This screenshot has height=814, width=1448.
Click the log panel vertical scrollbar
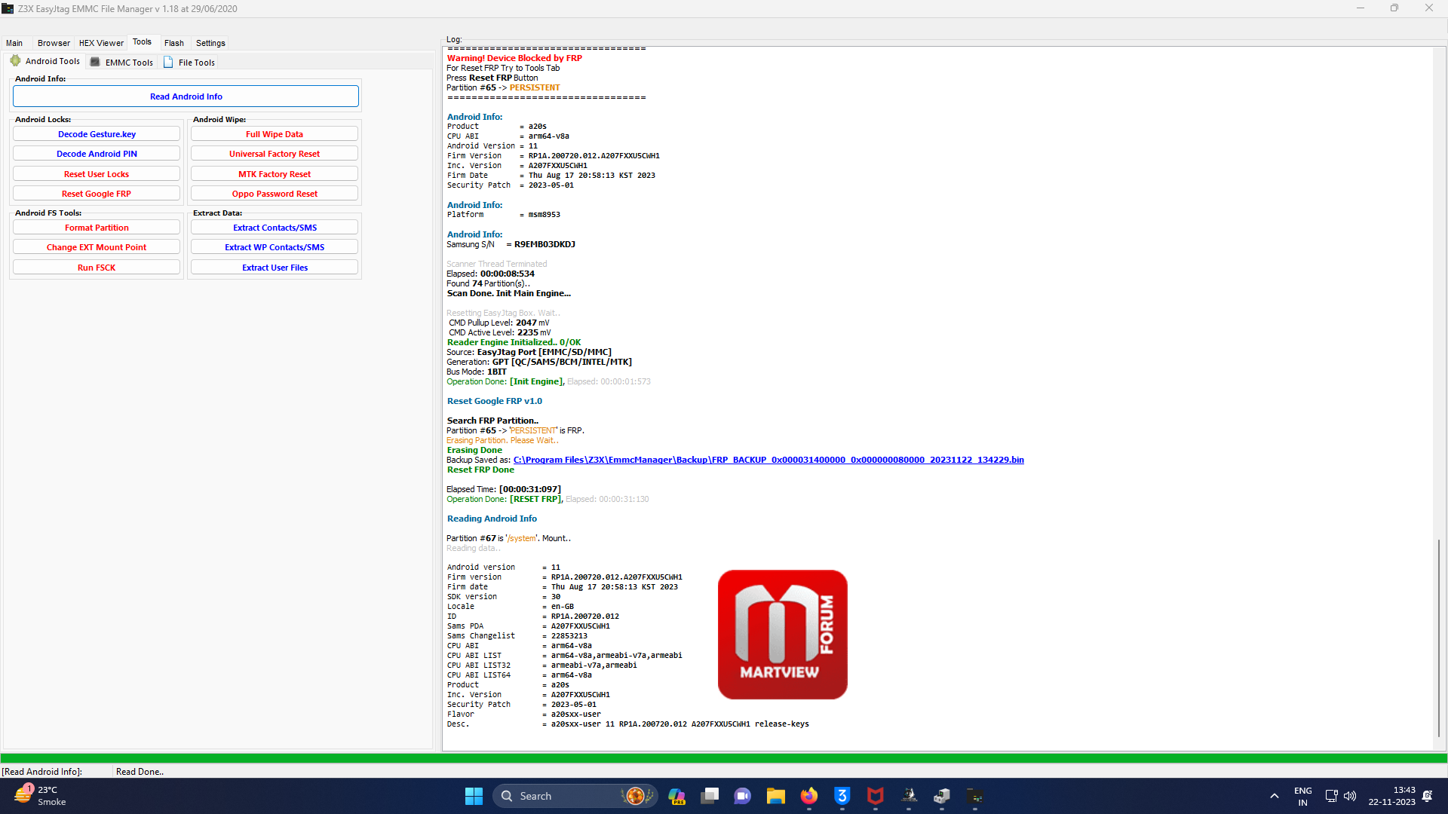click(1439, 637)
